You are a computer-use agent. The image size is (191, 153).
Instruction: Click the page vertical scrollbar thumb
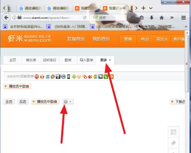[x=187, y=64]
